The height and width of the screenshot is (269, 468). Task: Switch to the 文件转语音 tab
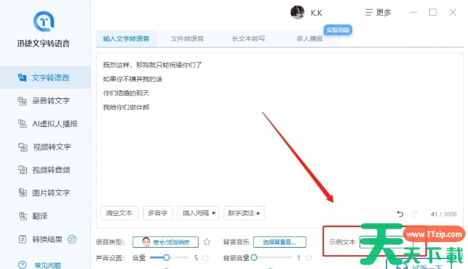pos(187,39)
